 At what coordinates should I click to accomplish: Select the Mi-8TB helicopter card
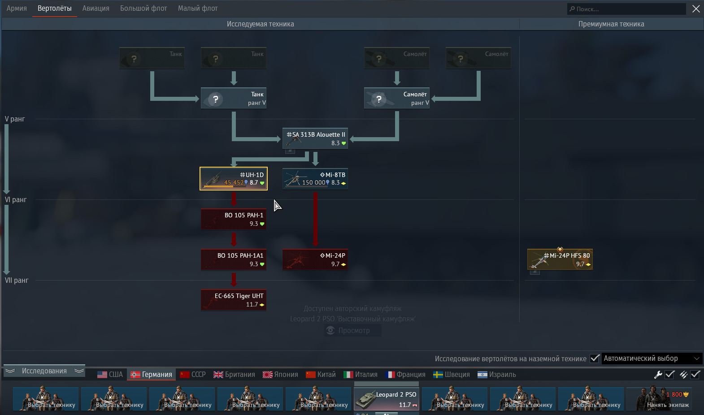pos(315,179)
